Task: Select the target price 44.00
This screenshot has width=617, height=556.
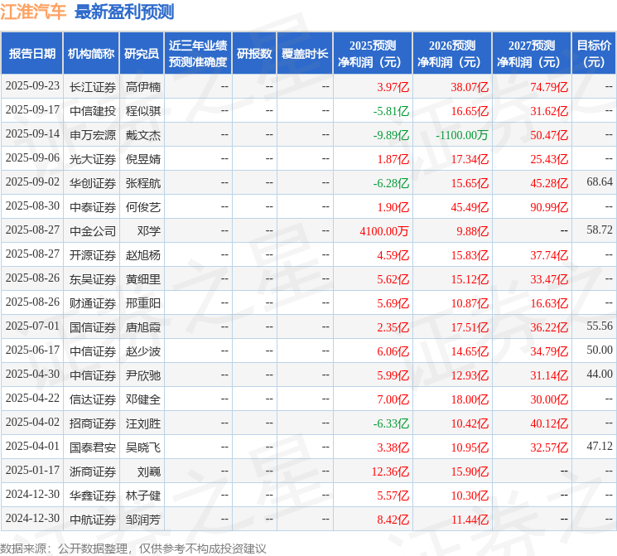Action: [x=600, y=374]
